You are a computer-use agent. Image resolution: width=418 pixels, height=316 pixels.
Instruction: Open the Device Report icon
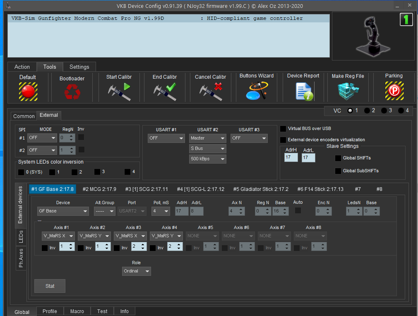303,91
